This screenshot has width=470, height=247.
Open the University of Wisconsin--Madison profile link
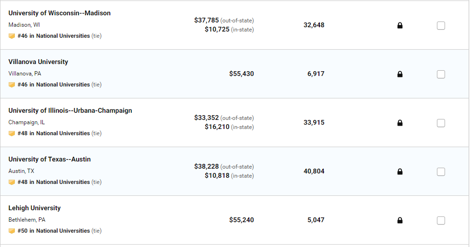click(59, 13)
